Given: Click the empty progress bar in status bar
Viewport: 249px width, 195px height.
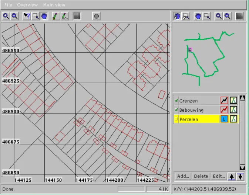Looking at the screenshot, I should [131, 189].
